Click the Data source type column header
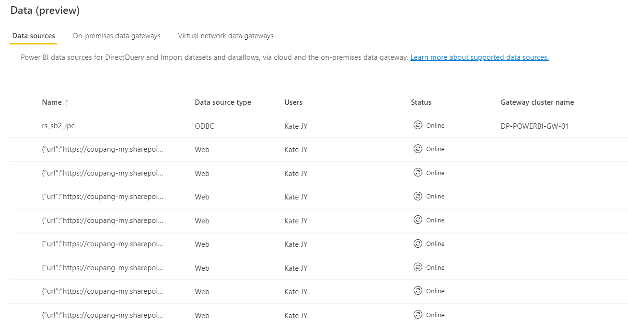628x320 pixels. point(223,102)
